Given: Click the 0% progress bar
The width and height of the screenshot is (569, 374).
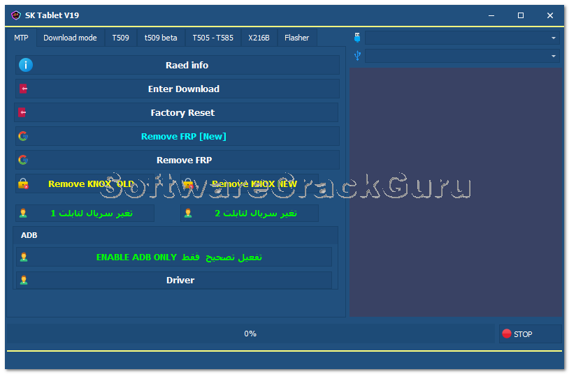Looking at the screenshot, I should point(250,334).
